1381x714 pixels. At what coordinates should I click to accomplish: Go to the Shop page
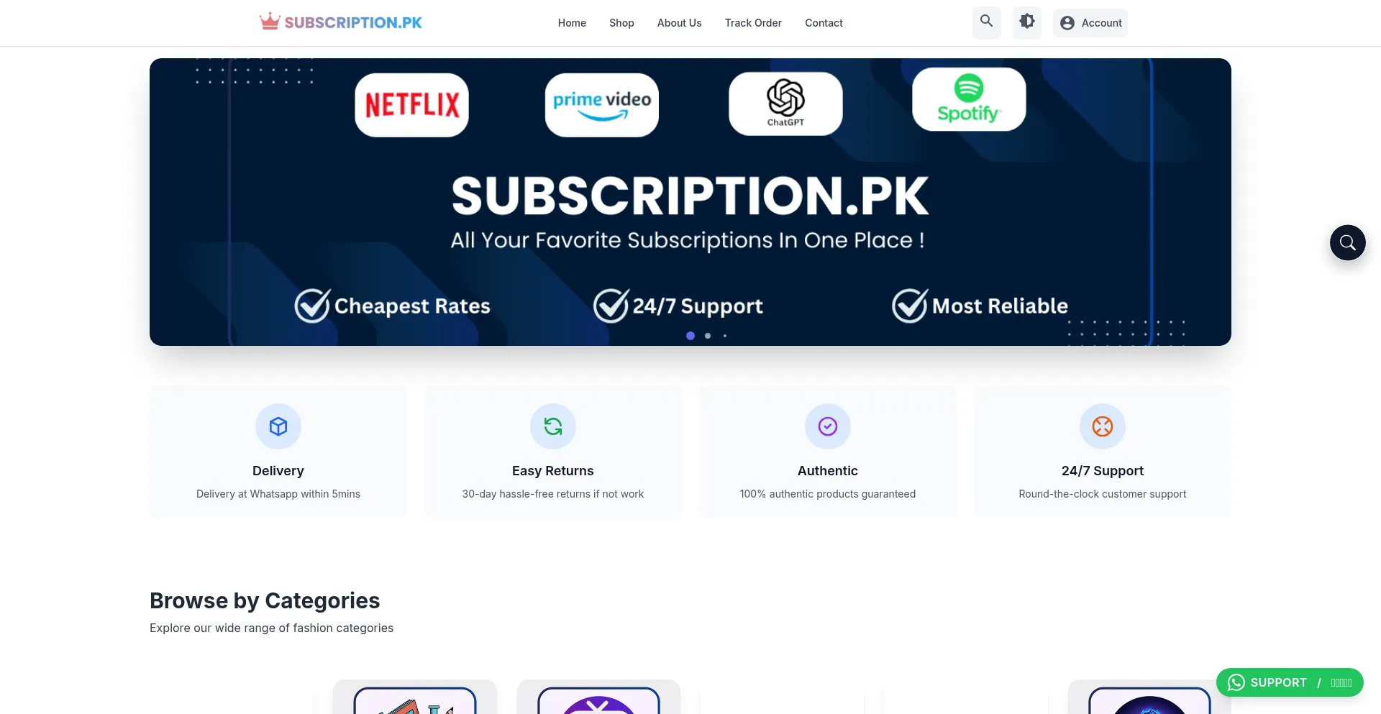(621, 23)
